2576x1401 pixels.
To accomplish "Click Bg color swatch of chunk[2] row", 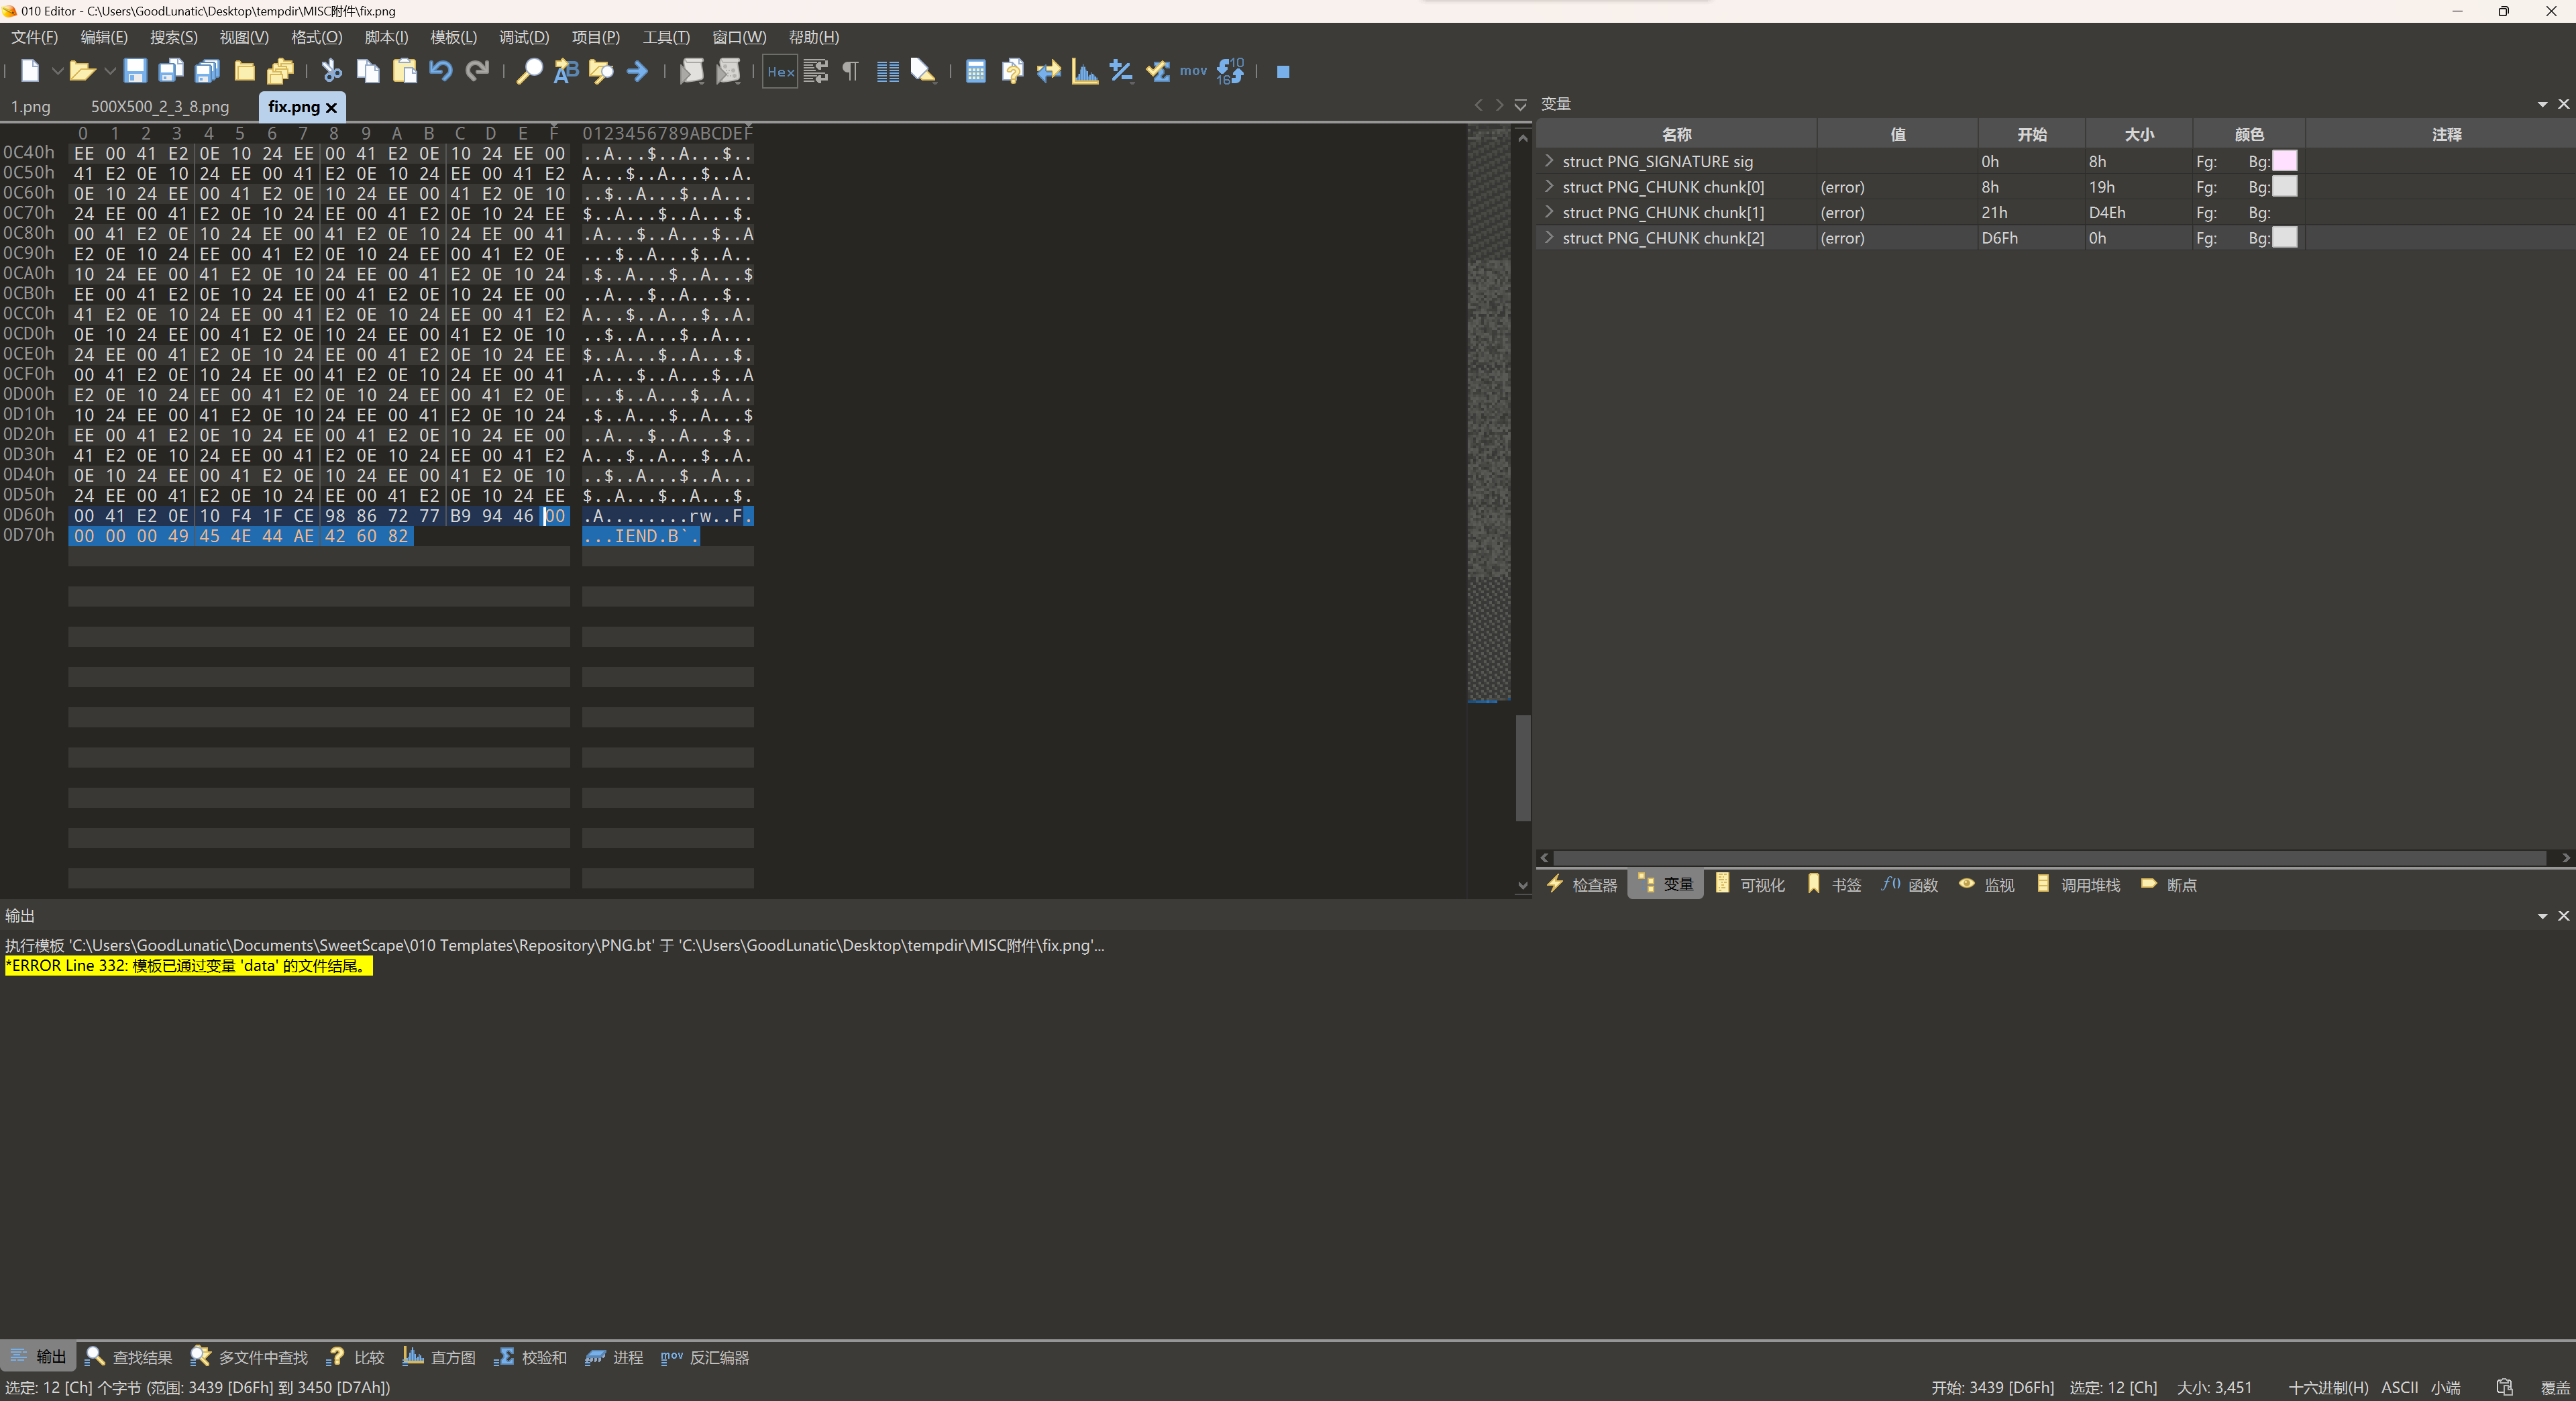I will coord(2285,237).
